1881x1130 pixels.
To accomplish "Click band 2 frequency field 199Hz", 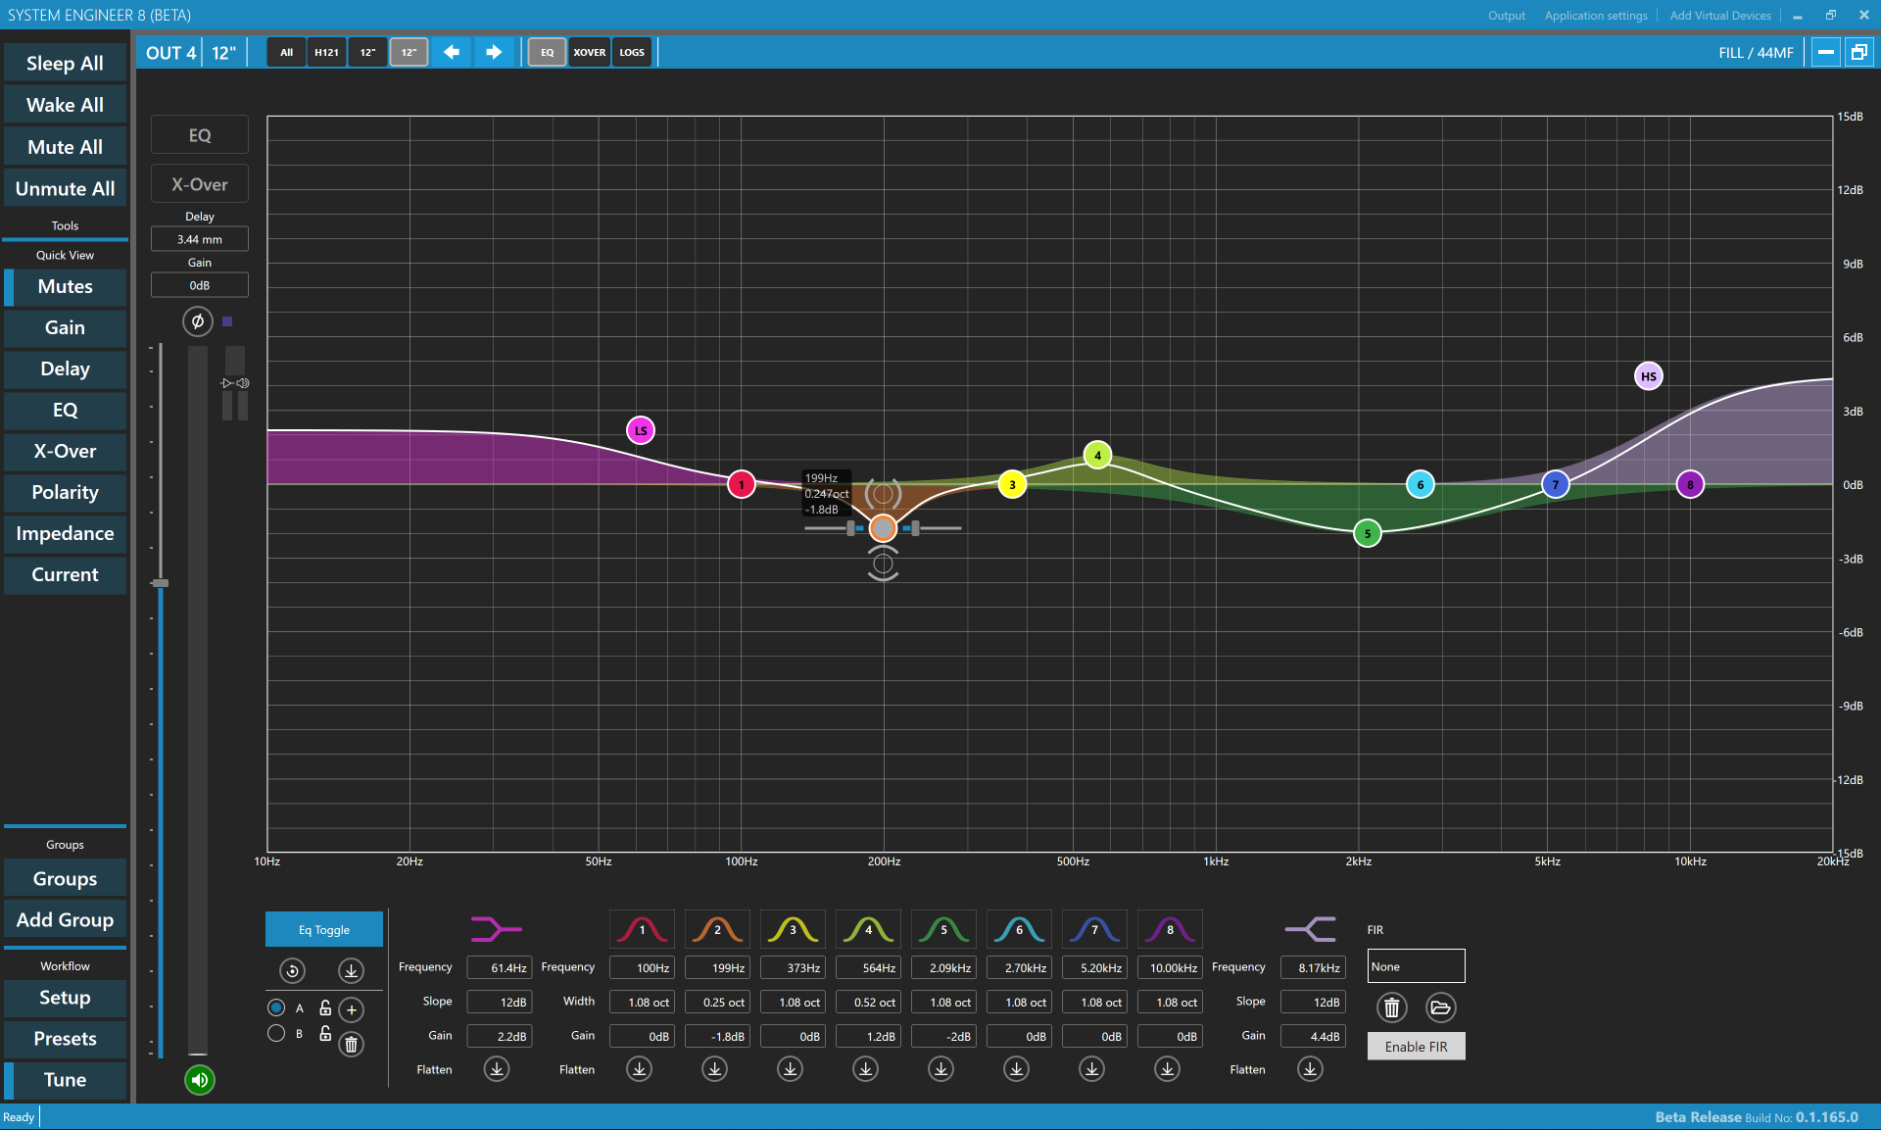I will [x=717, y=967].
